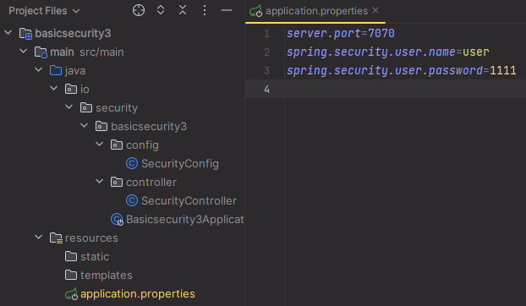This screenshot has height=306, width=526.
Task: Click the Spring icon on the editor tab
Action: (255, 11)
